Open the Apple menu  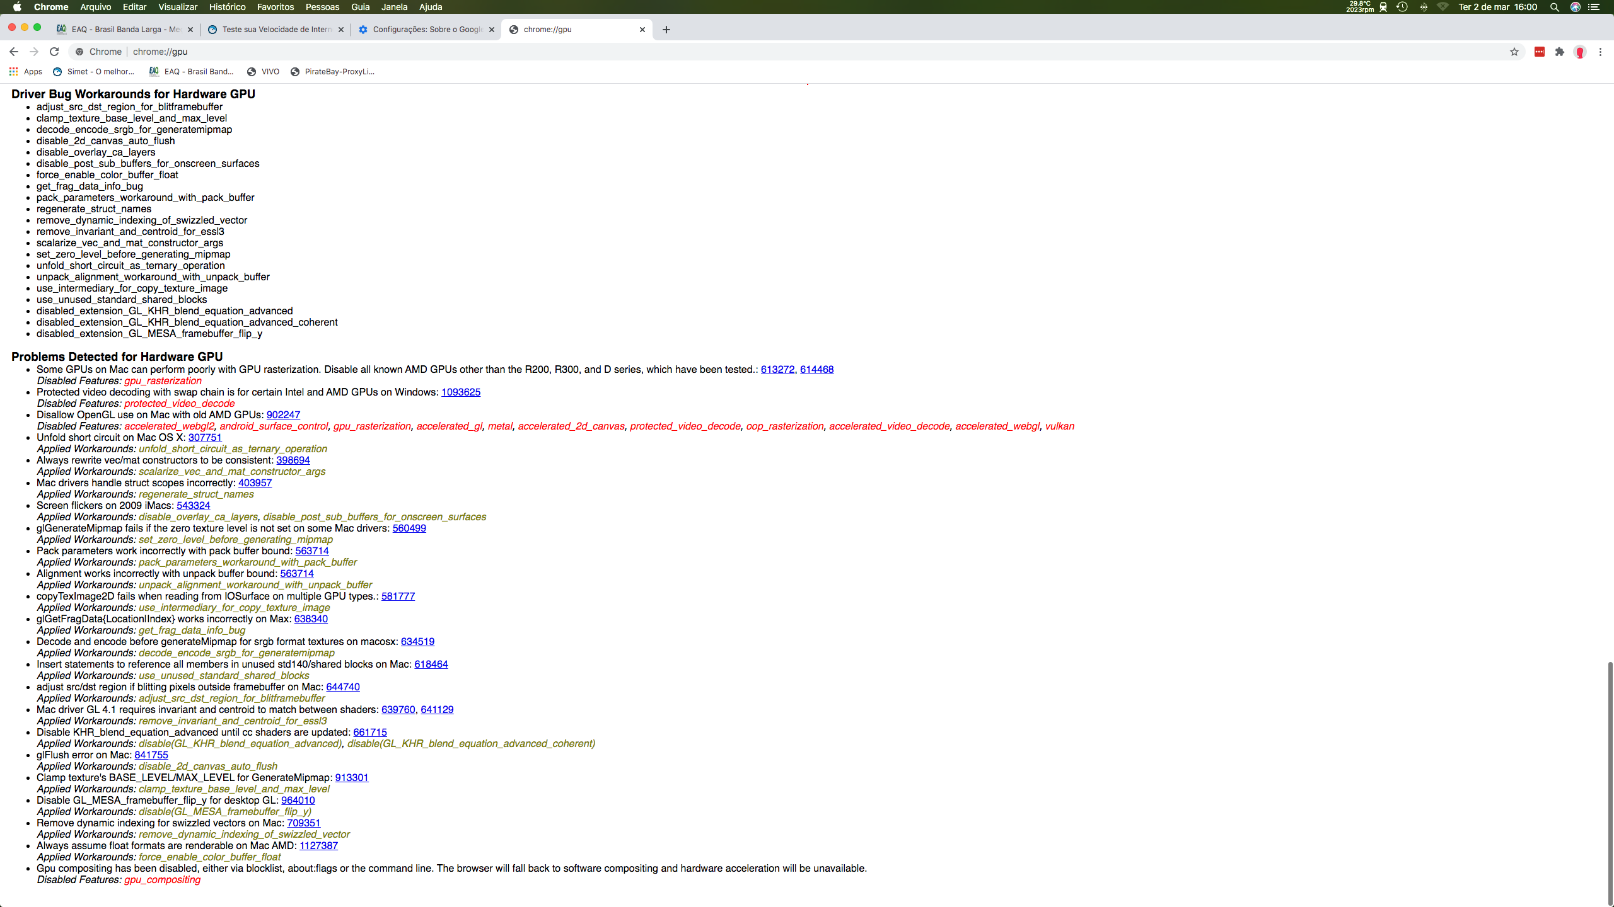[17, 7]
